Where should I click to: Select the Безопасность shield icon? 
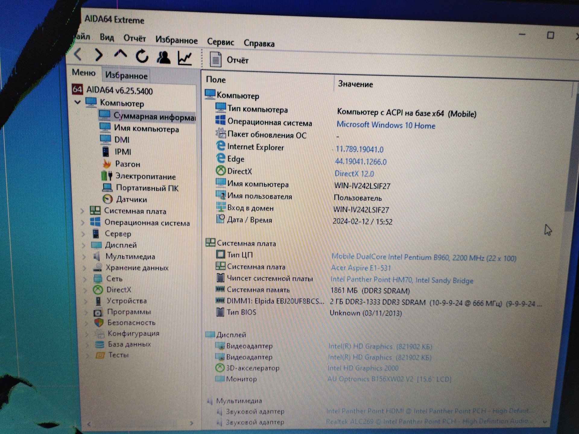coord(99,323)
